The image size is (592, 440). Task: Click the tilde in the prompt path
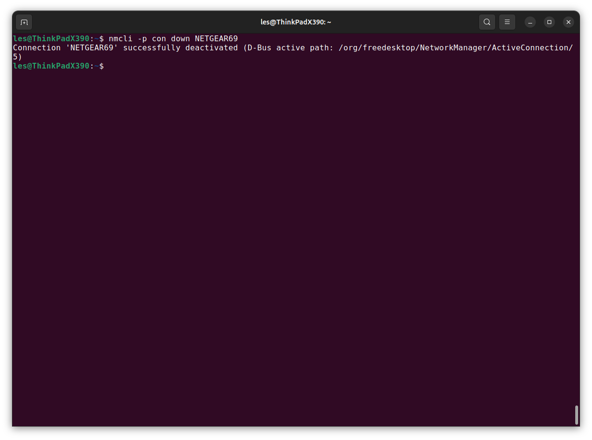97,66
